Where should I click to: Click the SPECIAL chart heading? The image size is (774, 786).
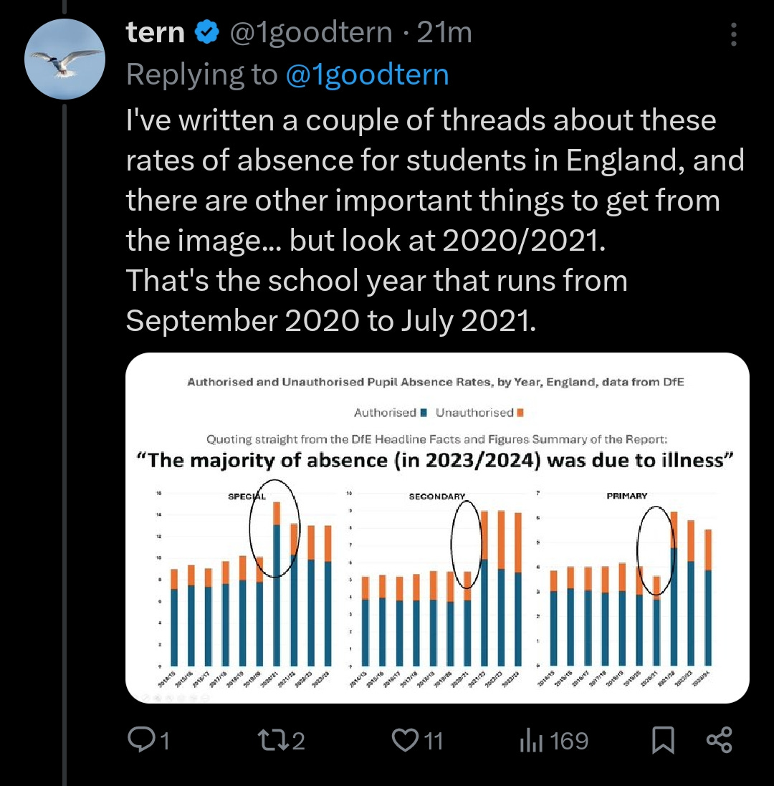[x=247, y=496]
